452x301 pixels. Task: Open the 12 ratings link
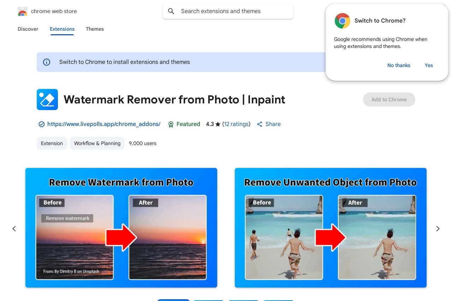236,124
